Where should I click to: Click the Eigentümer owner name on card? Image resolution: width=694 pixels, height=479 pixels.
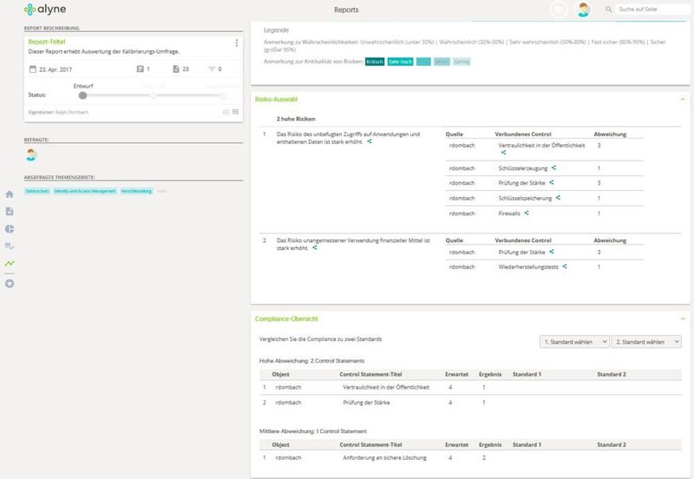pos(72,113)
